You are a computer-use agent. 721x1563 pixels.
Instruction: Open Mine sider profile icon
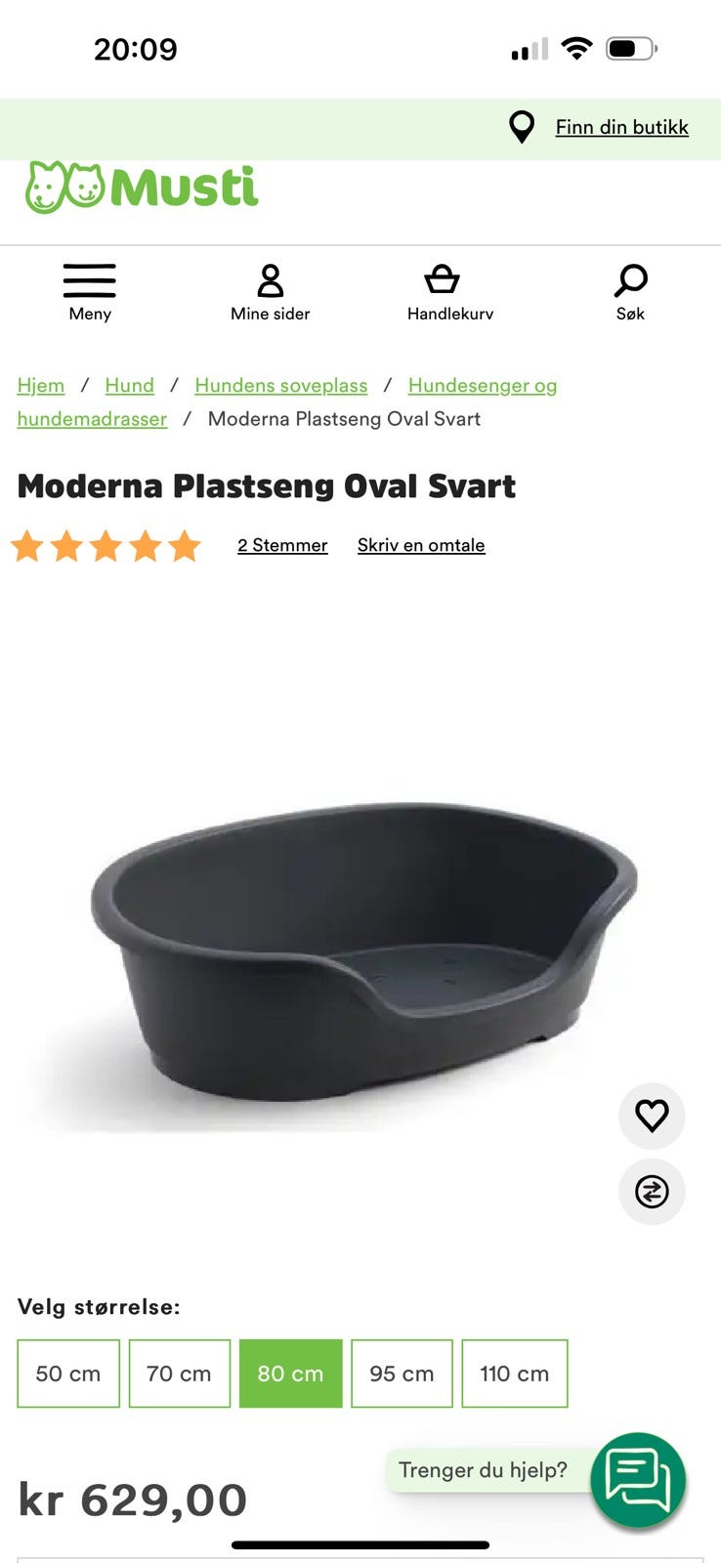(270, 280)
